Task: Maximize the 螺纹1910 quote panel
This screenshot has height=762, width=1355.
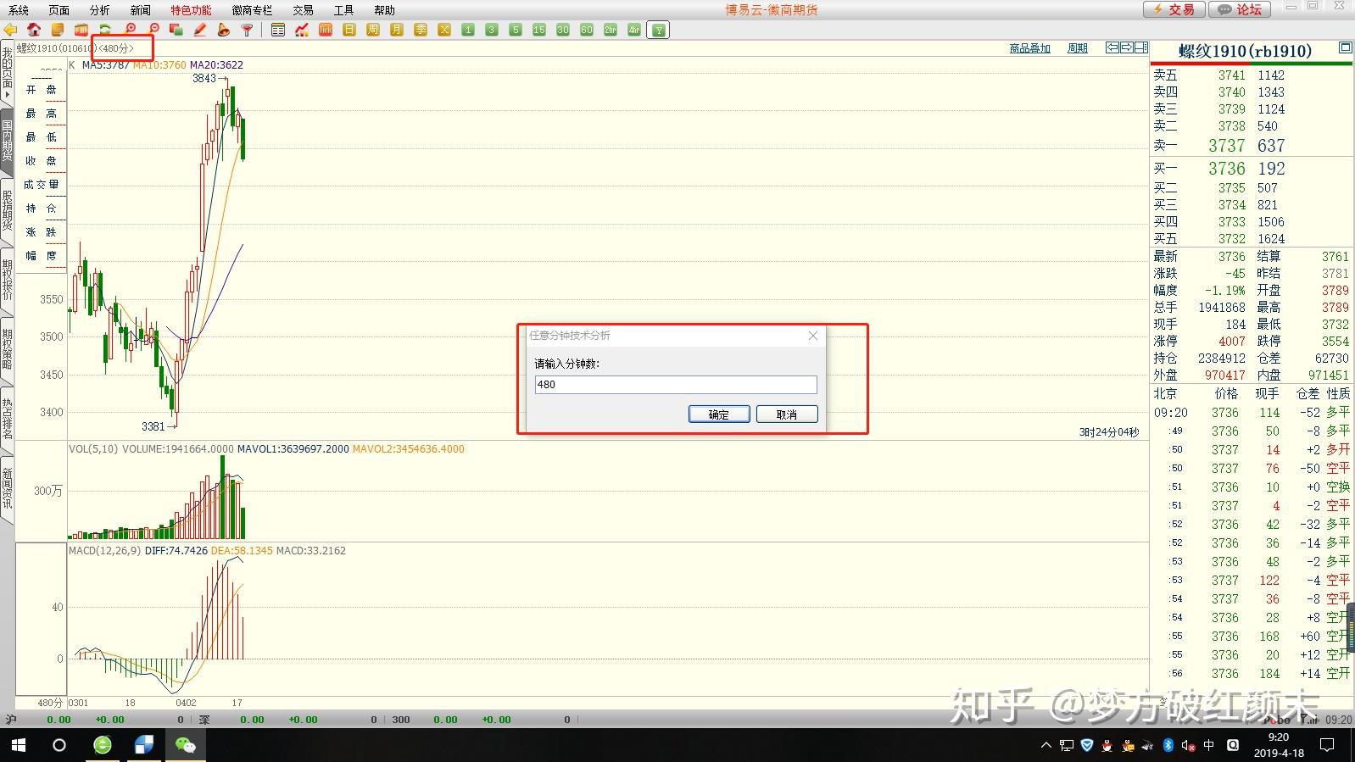Action: click(x=1345, y=47)
